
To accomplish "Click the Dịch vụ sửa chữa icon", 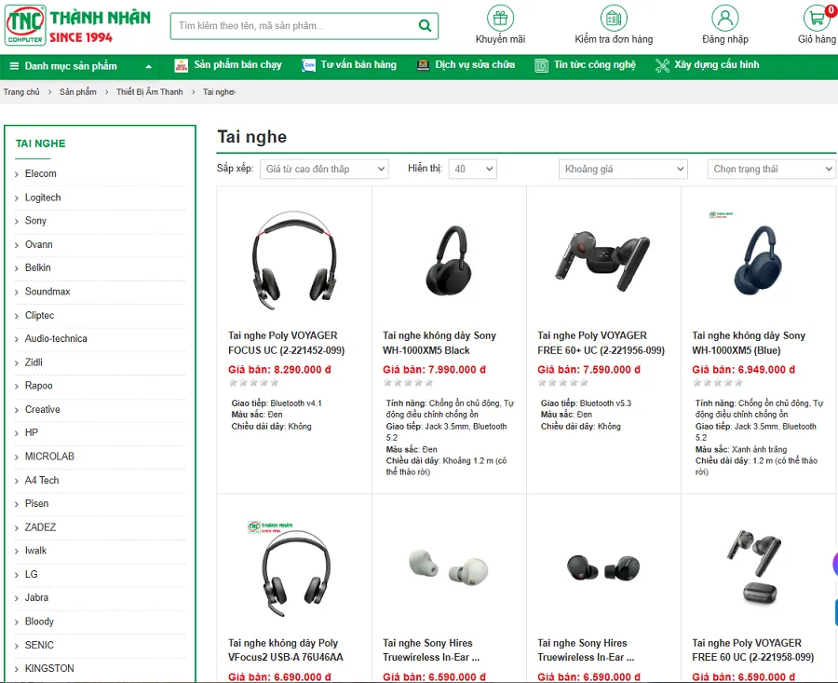I will (x=423, y=65).
